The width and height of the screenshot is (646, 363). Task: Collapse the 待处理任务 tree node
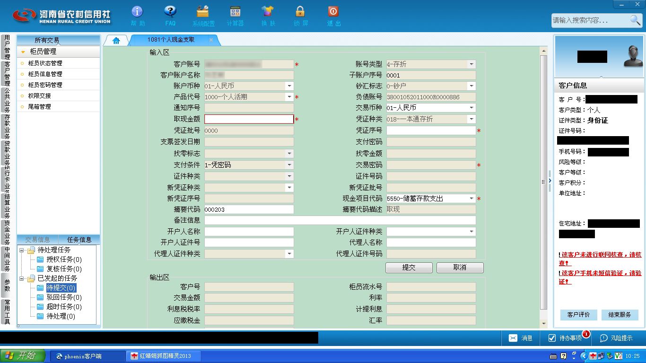pos(22,250)
